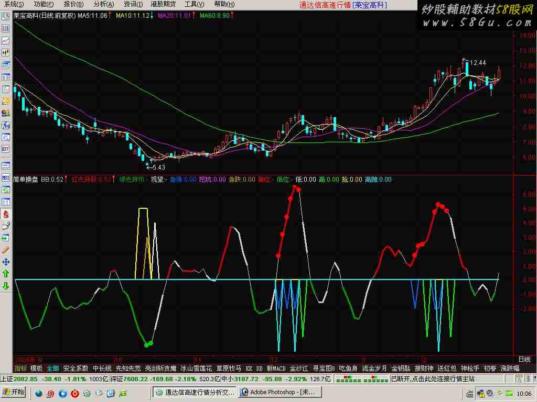The height and width of the screenshot is (402, 537).
Task: Select the pencil drawing tool icon
Action: coord(5,250)
